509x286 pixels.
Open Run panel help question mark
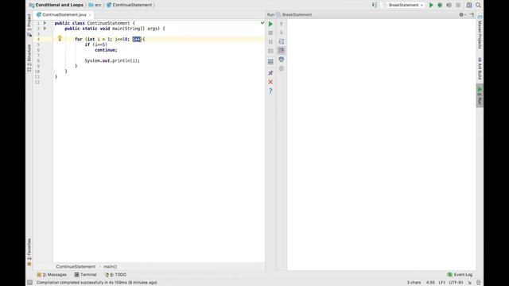pos(270,91)
